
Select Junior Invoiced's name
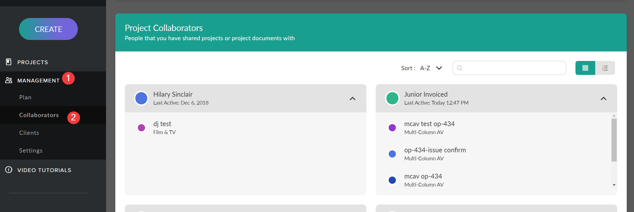tap(426, 94)
